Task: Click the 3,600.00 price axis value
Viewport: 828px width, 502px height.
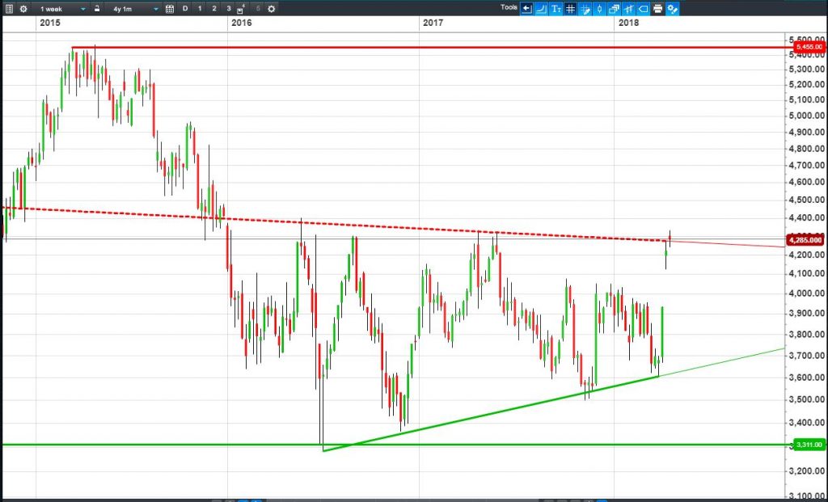Action: (808, 378)
